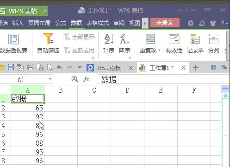Open Data Validation (有效性)
230x167 pixels.
174,44
